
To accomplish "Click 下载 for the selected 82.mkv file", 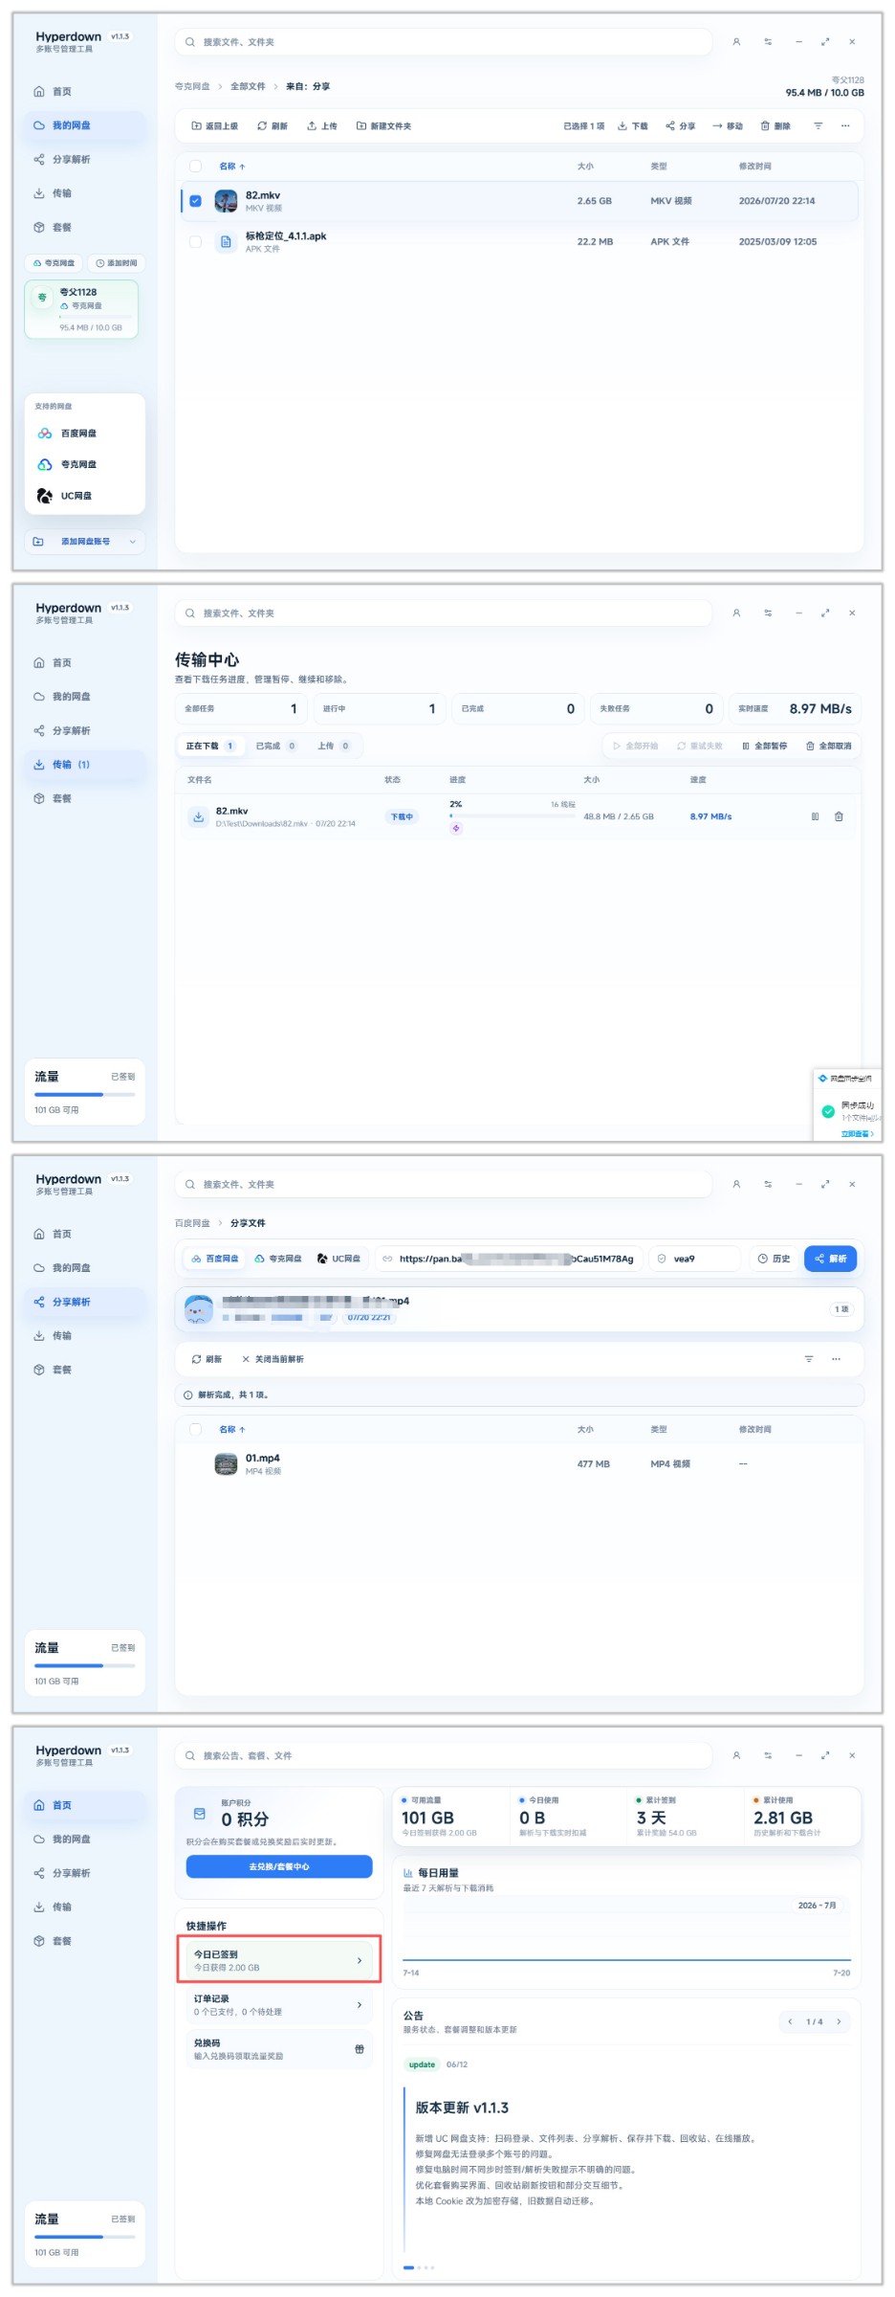I will tap(633, 126).
